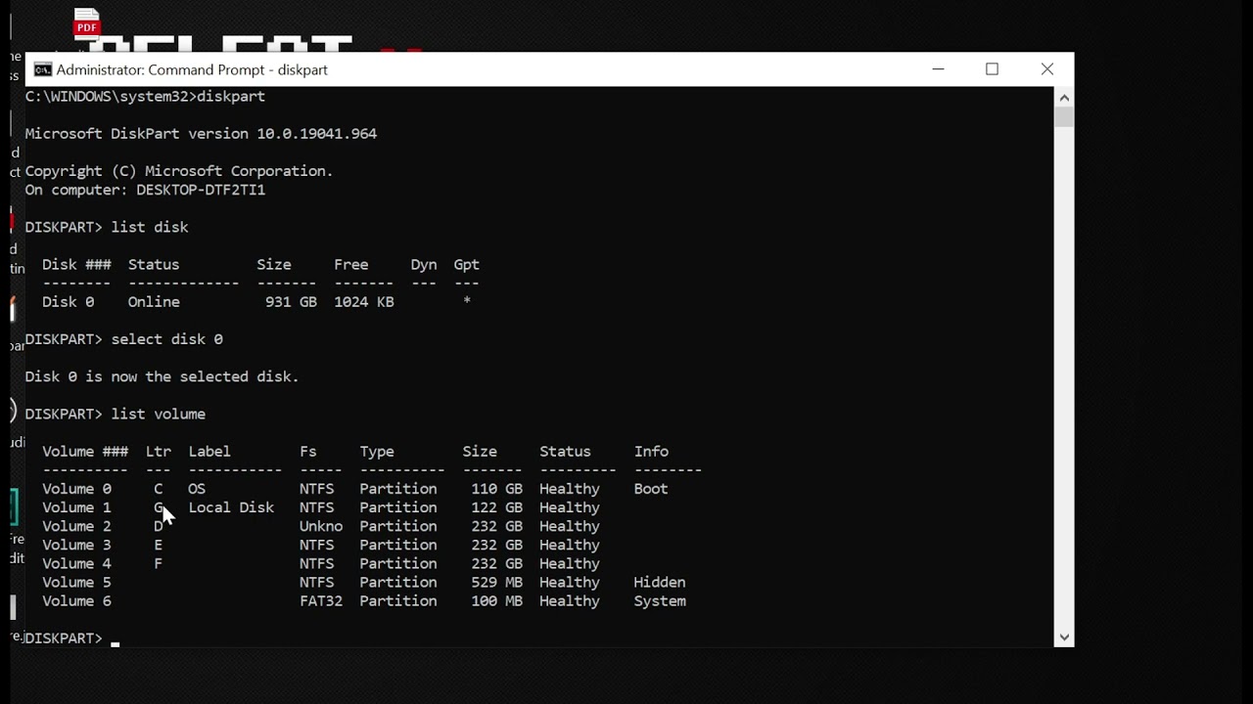
Task: Click the DISKPART prompt input cursor
Action: click(x=115, y=644)
